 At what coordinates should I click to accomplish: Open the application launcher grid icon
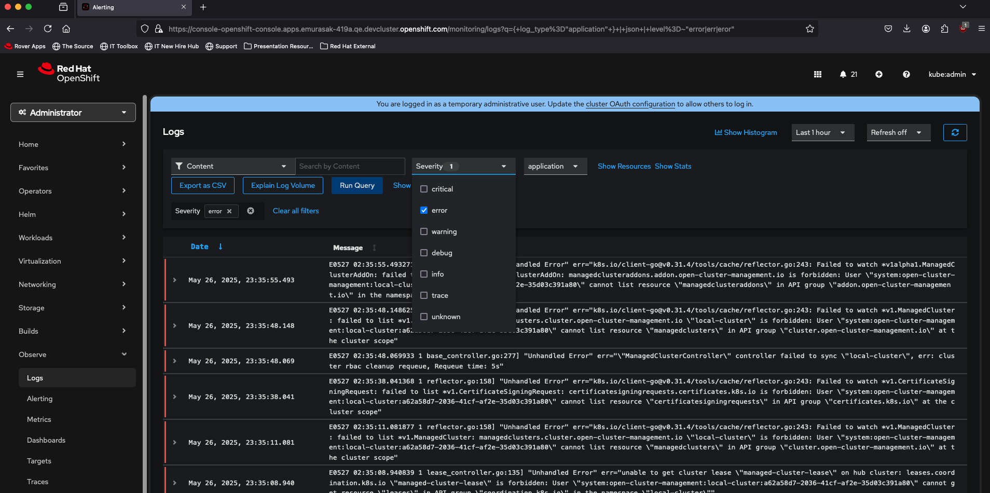818,74
